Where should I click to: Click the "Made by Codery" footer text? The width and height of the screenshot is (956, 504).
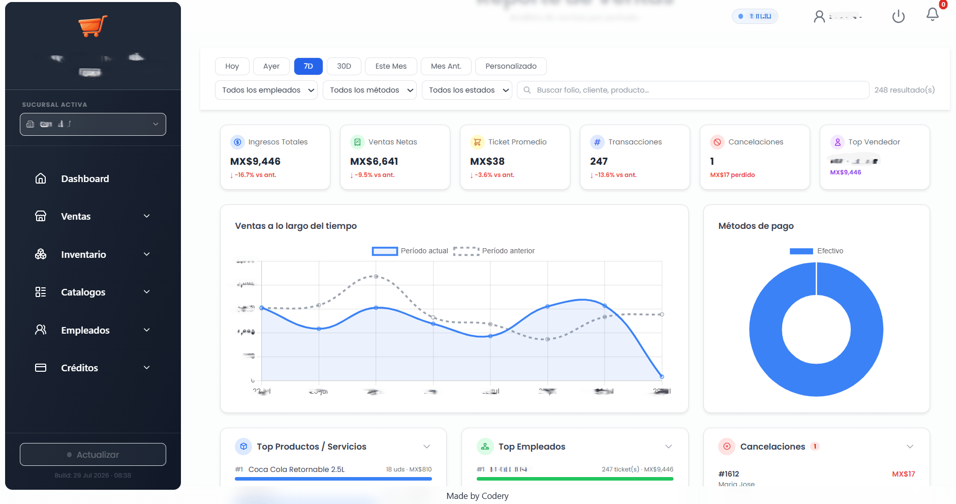(477, 496)
